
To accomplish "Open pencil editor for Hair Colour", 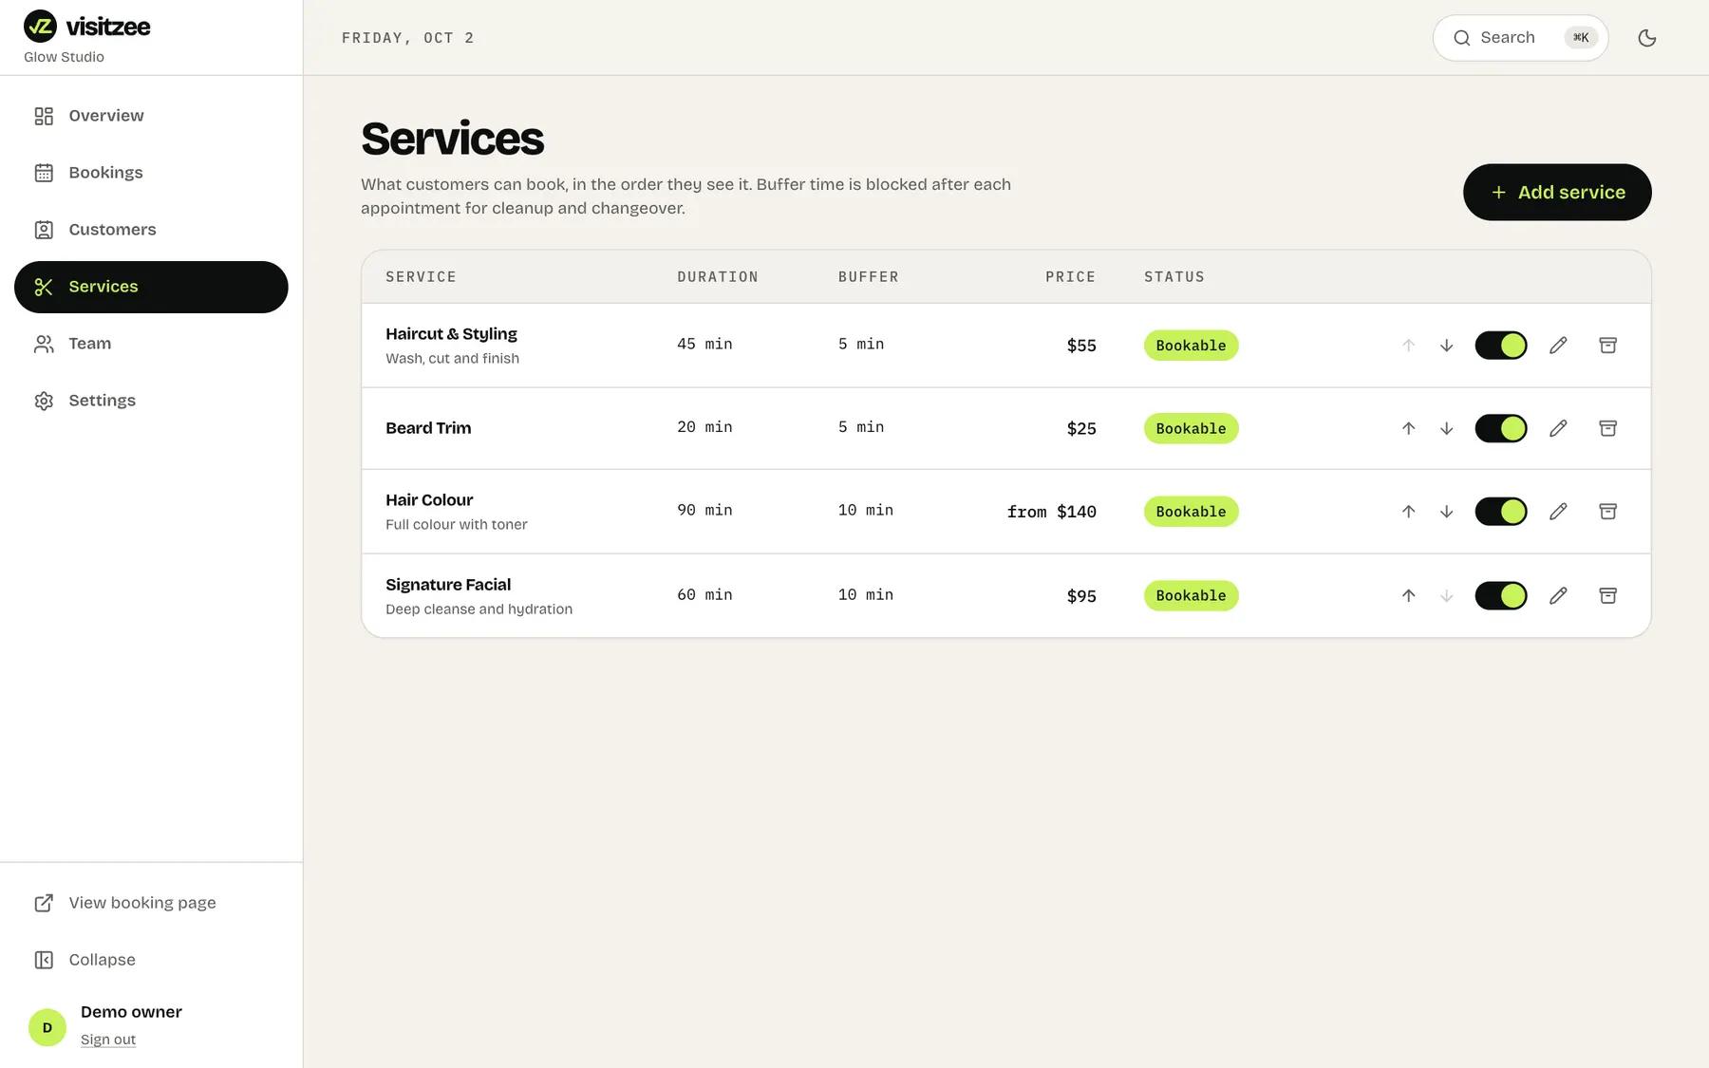I will 1558,512.
